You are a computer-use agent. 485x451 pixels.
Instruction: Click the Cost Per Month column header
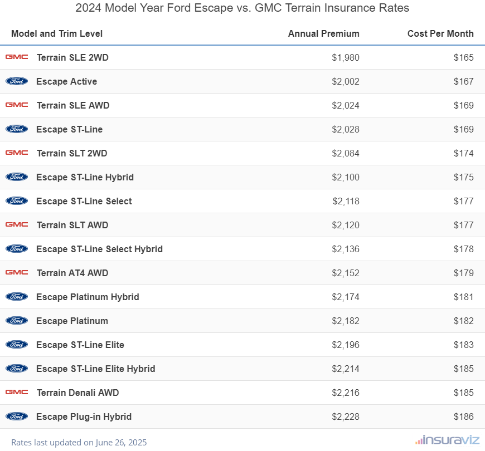[x=440, y=33]
